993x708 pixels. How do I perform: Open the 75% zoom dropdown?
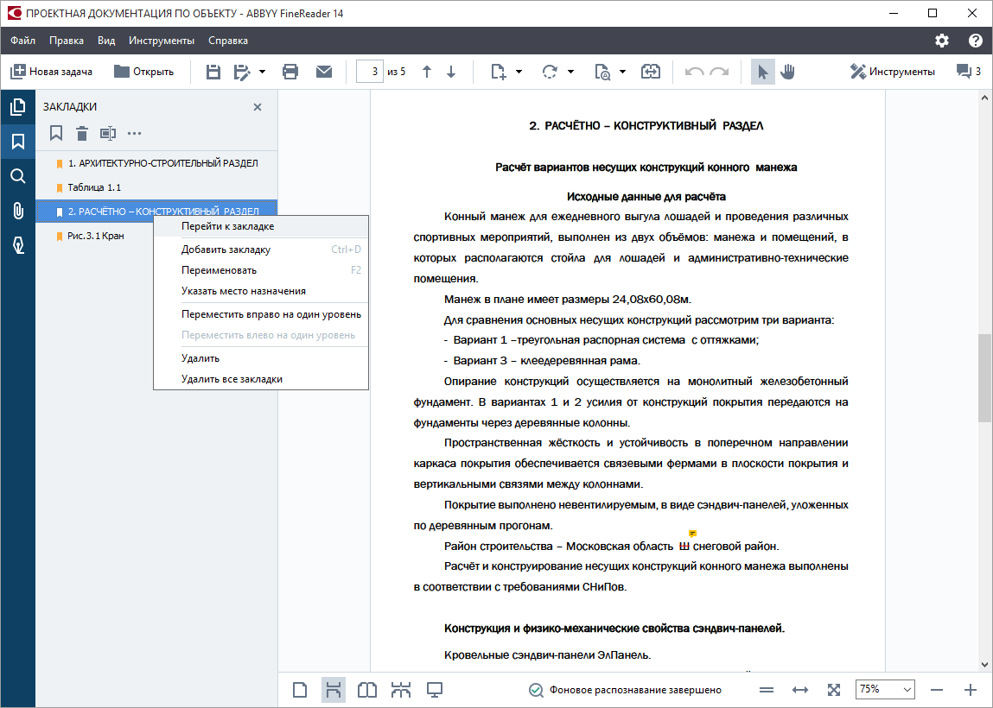(885, 689)
